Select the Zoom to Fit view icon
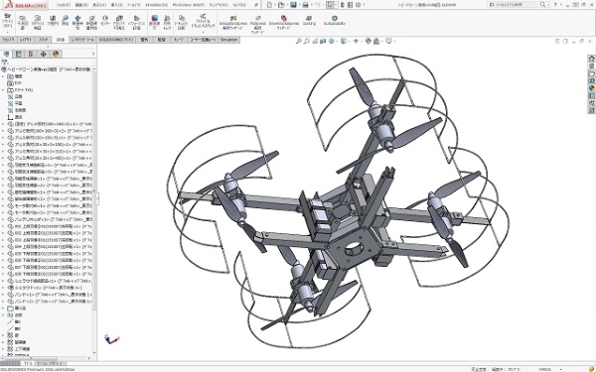This screenshot has width=596, height=372. click(x=299, y=41)
